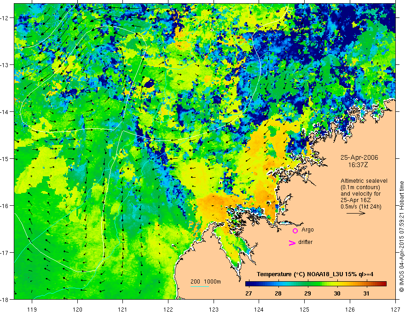Click the IMOS copyright timestamp text
Image resolution: width=405 pixels, height=313 pixels.
click(x=401, y=238)
